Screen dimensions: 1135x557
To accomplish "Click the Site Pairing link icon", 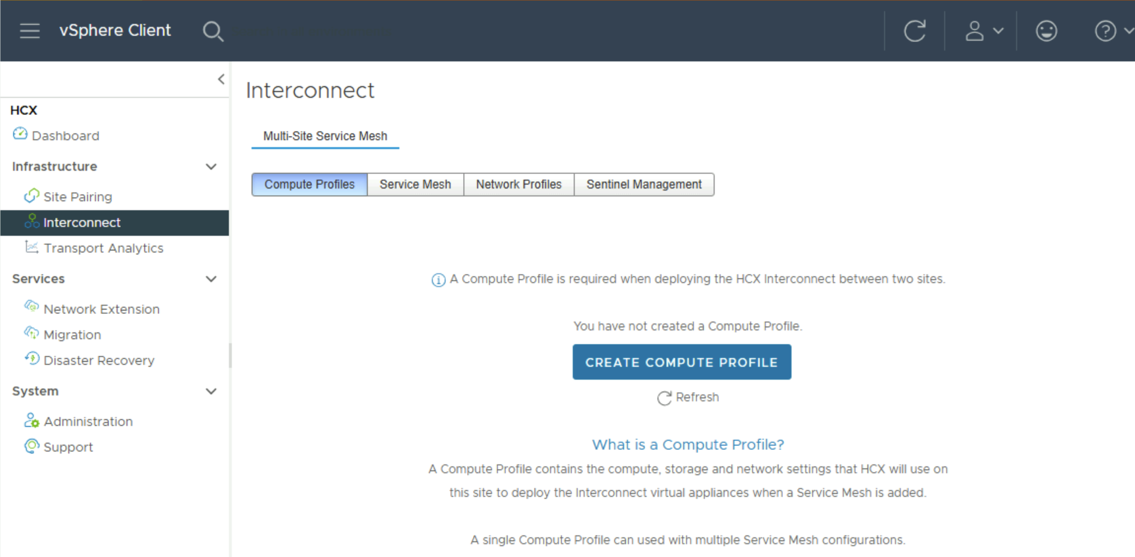I will [32, 196].
